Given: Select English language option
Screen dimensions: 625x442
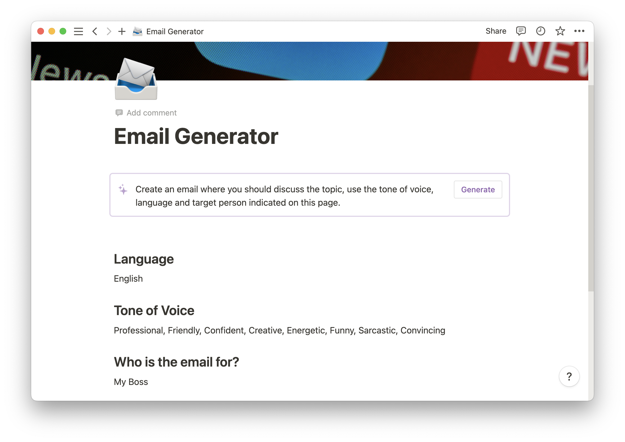Looking at the screenshot, I should click(128, 278).
